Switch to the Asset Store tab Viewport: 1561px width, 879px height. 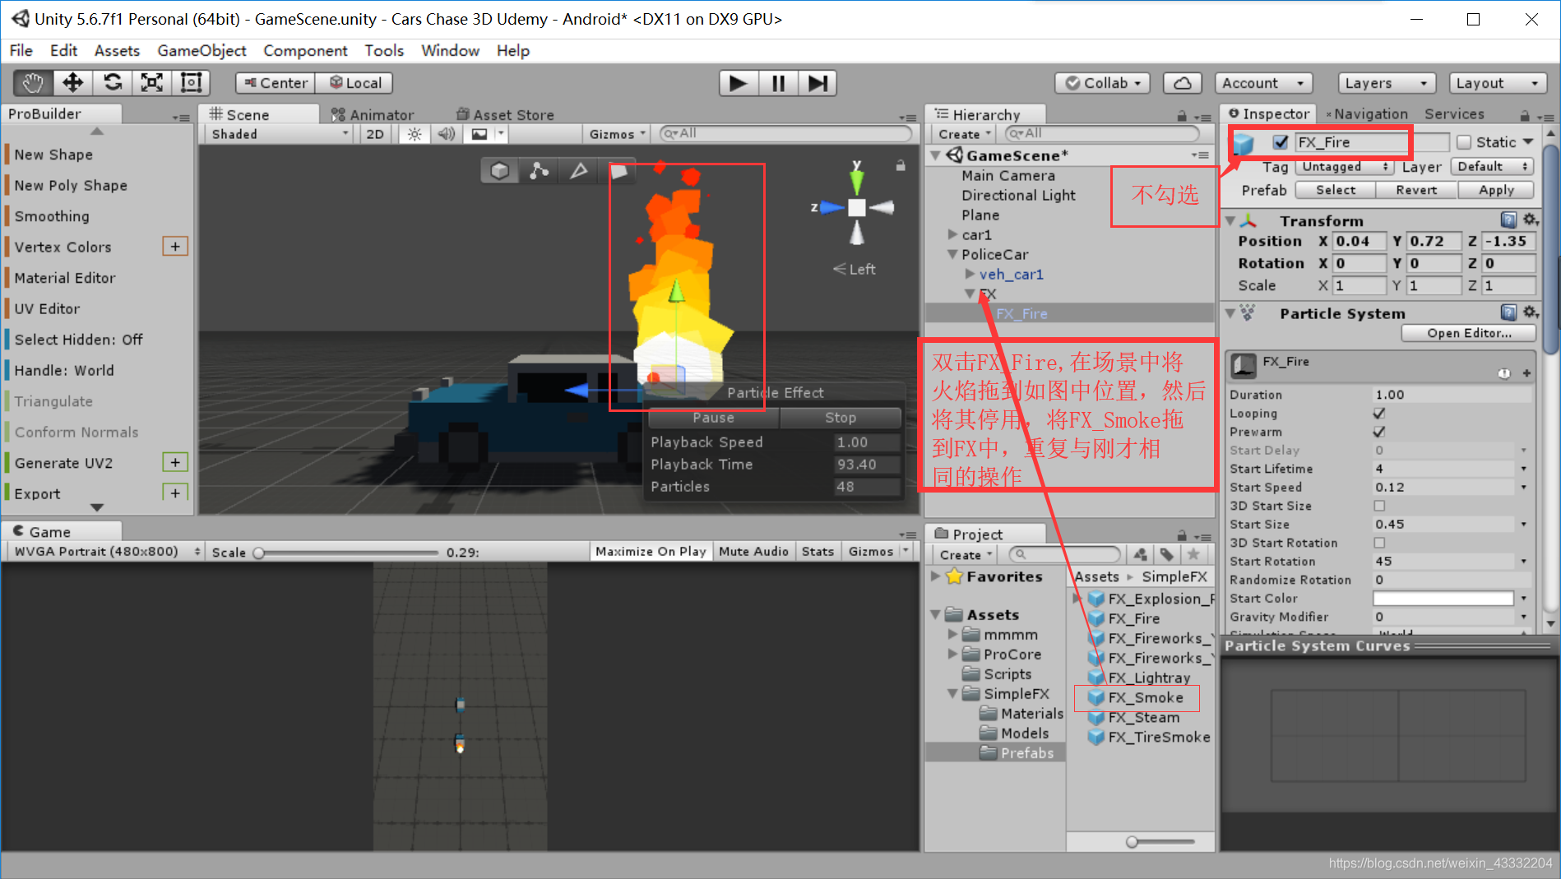click(x=505, y=115)
